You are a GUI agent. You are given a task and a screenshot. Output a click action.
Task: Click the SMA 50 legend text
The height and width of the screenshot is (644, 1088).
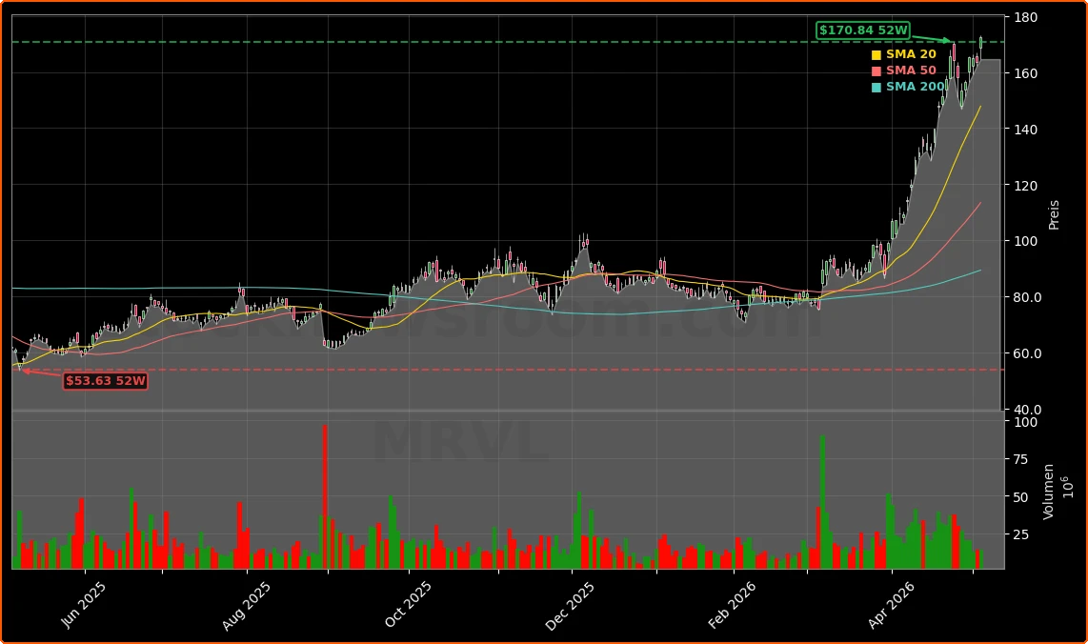911,70
